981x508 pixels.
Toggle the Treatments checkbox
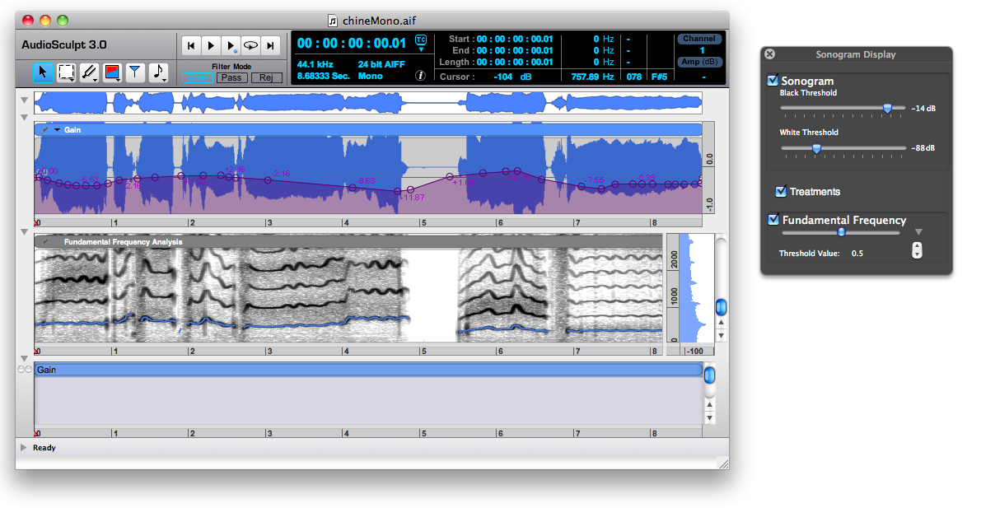coord(781,192)
